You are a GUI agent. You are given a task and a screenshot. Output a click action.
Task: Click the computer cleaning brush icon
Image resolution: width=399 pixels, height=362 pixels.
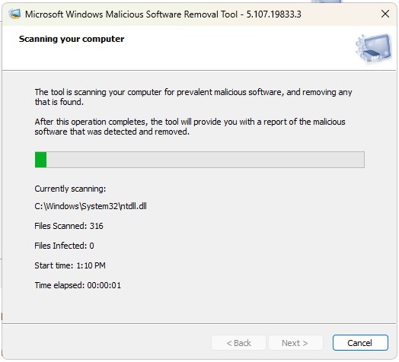pos(374,49)
